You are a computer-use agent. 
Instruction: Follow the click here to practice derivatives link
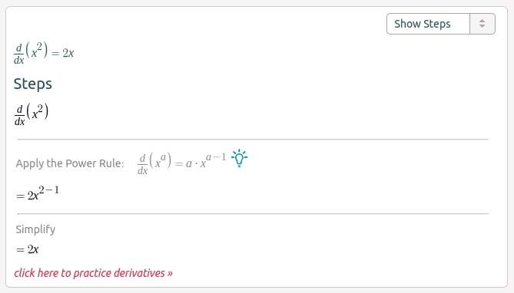click(x=93, y=273)
